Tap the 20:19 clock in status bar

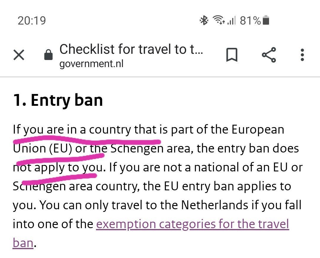(x=32, y=21)
